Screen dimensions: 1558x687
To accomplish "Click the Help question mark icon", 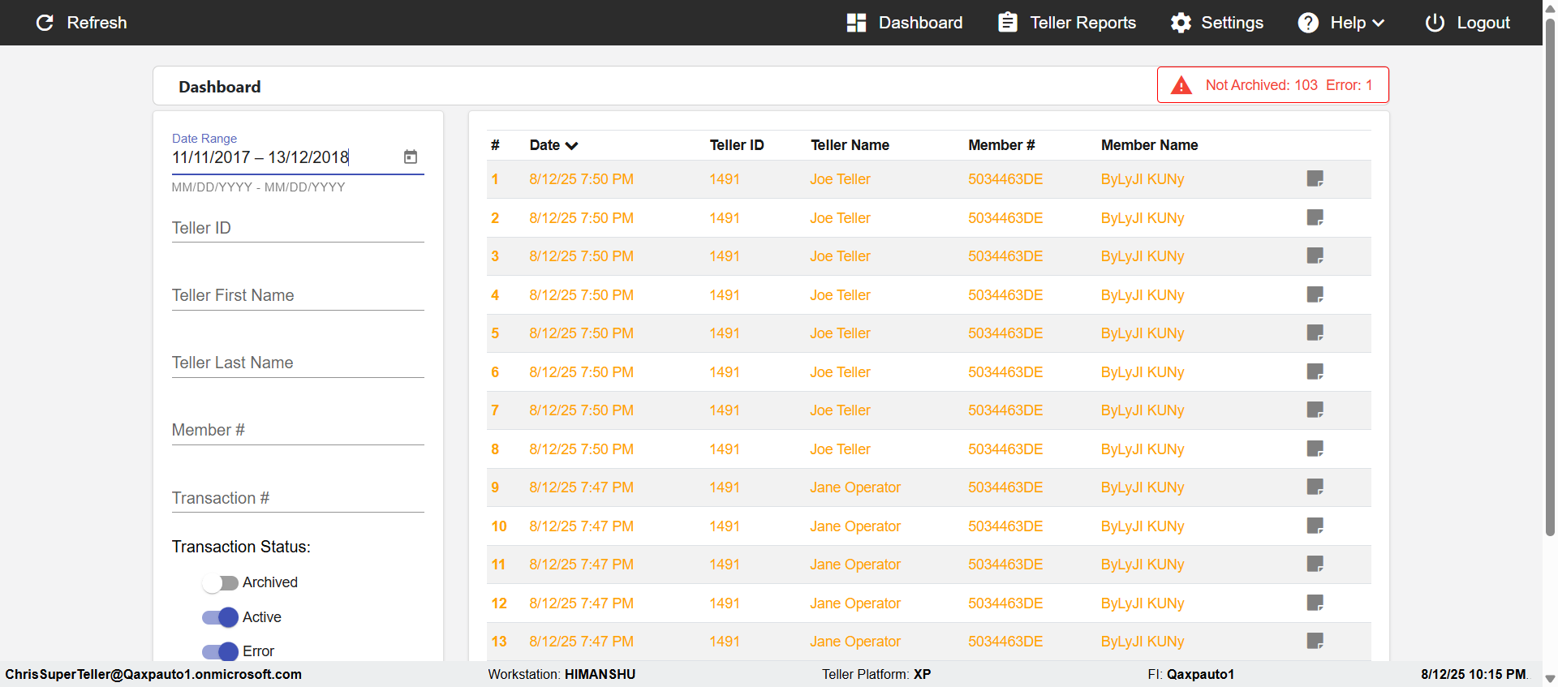I will (x=1308, y=23).
